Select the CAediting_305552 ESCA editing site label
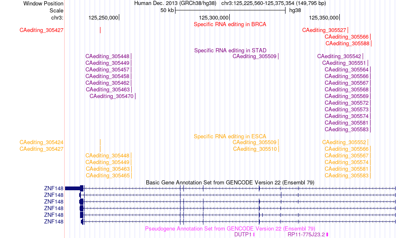396x238 pixels. [344, 142]
